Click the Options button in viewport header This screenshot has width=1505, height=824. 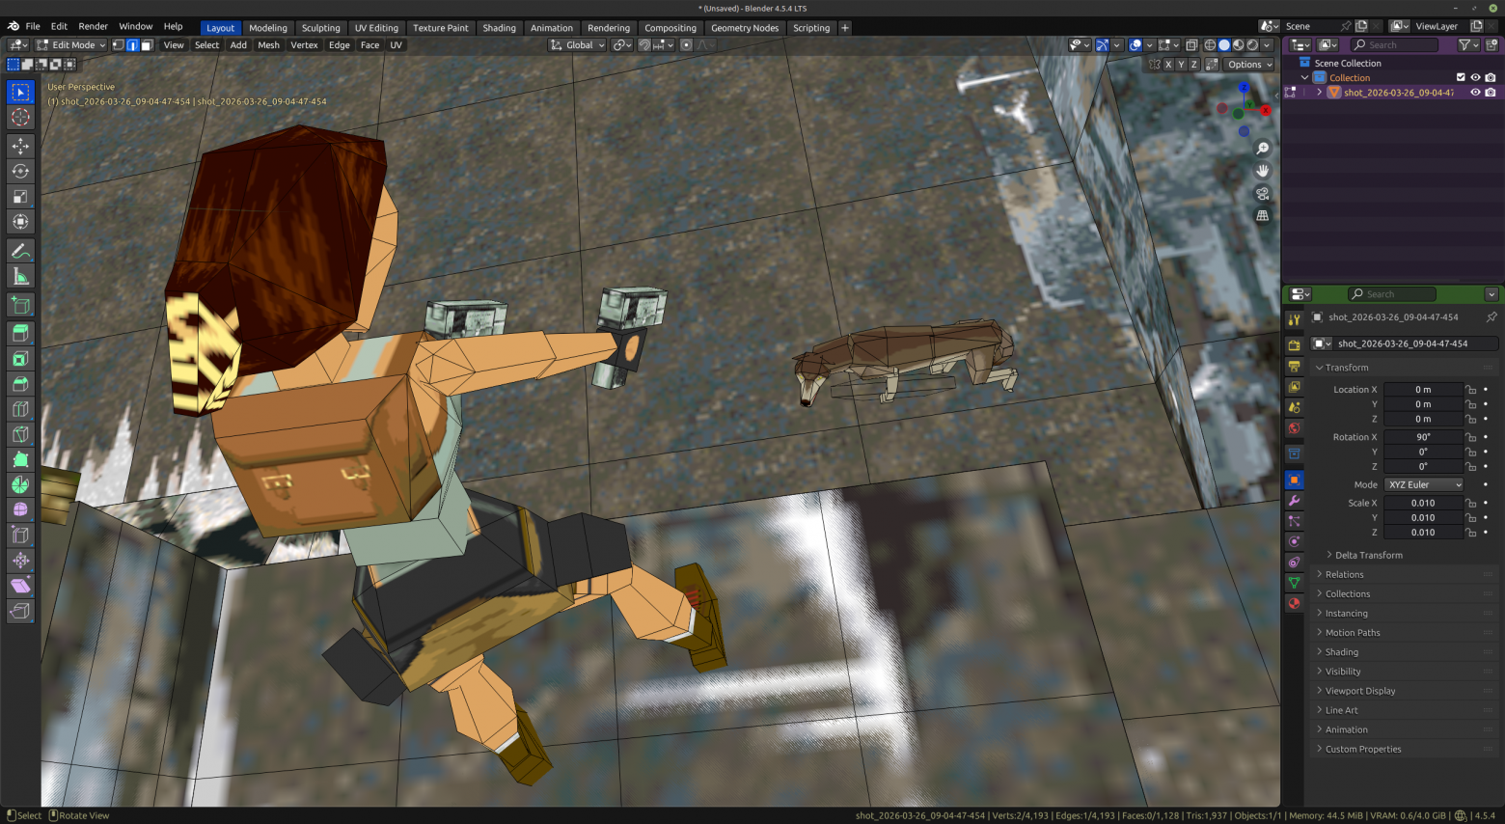(x=1249, y=65)
